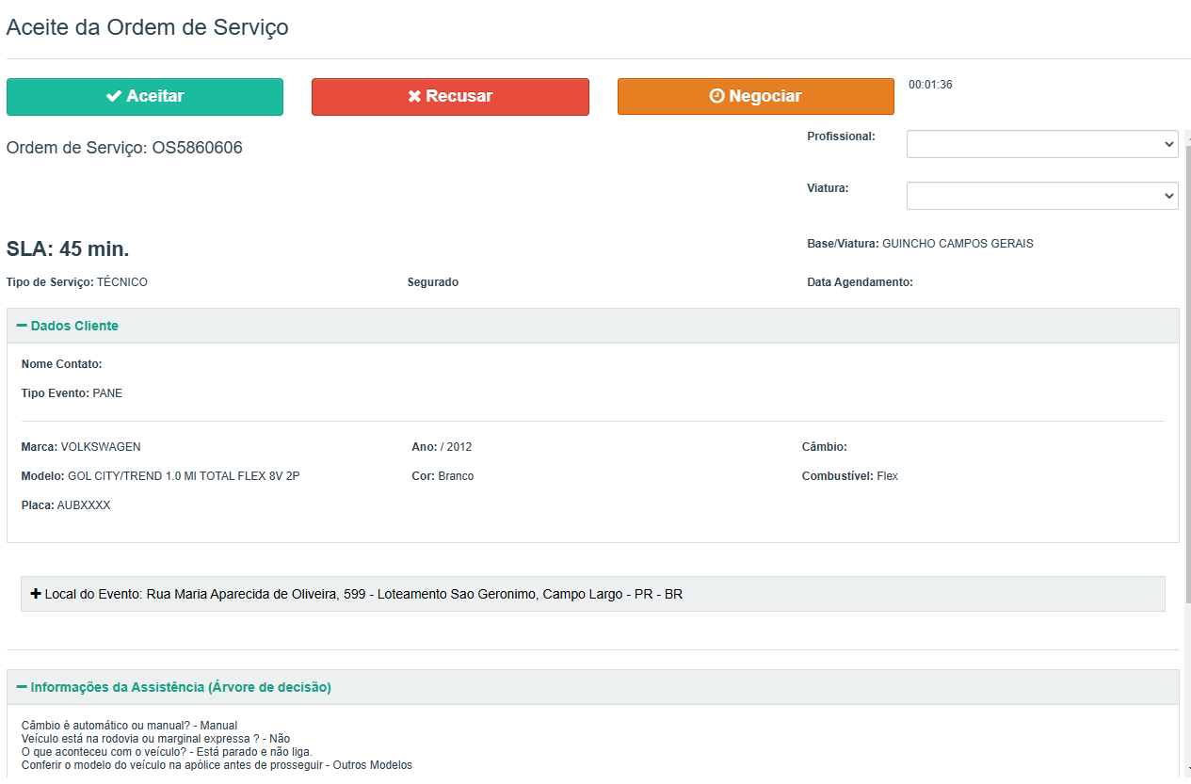The height and width of the screenshot is (784, 1191).
Task: Click the X icon on Recusar
Action: coord(414,96)
